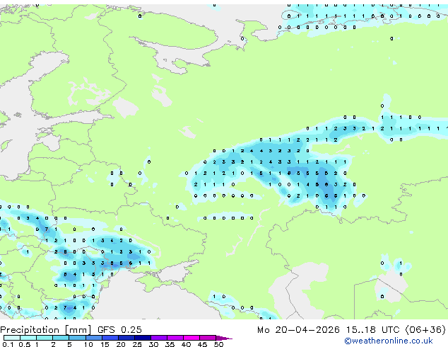The image size is (448, 347).
Task: Click the "25" legend scale label
Action: point(137,344)
